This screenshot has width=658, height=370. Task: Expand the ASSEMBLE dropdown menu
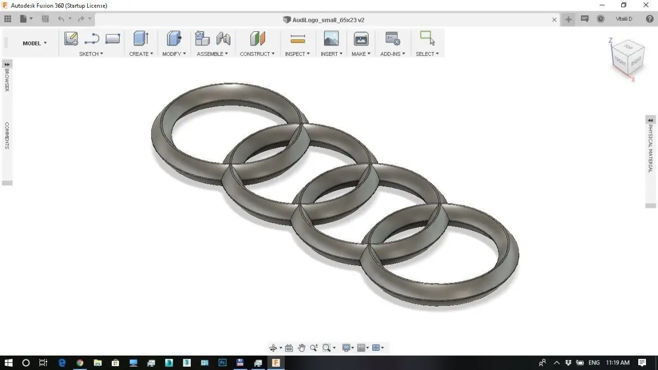[x=212, y=54]
